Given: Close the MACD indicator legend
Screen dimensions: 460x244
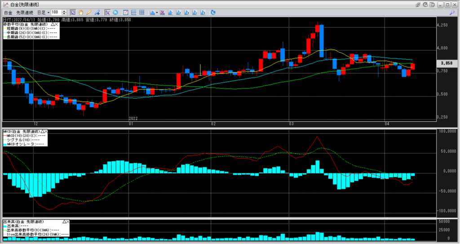Looking at the screenshot, I should pos(46,131).
